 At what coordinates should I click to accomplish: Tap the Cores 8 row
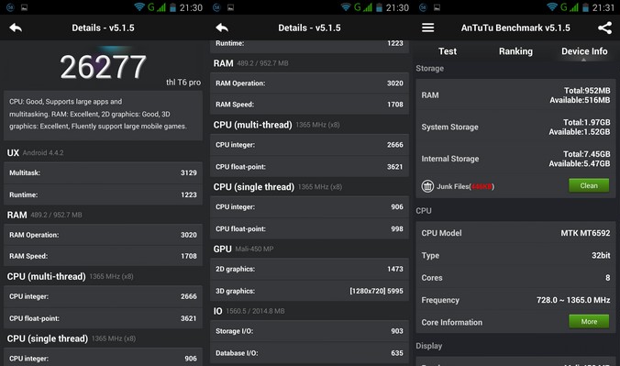[515, 278]
